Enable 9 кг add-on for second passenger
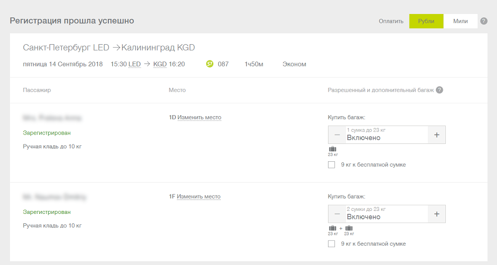Viewport: 497px width, 265px height. pos(331,244)
